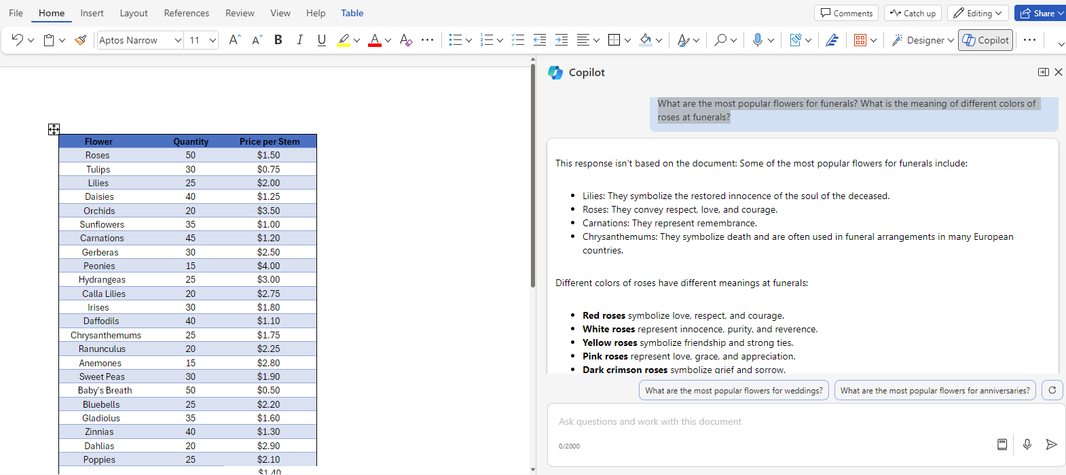Open the Styles A-brush icon
Image resolution: width=1066 pixels, height=475 pixels.
tap(684, 40)
